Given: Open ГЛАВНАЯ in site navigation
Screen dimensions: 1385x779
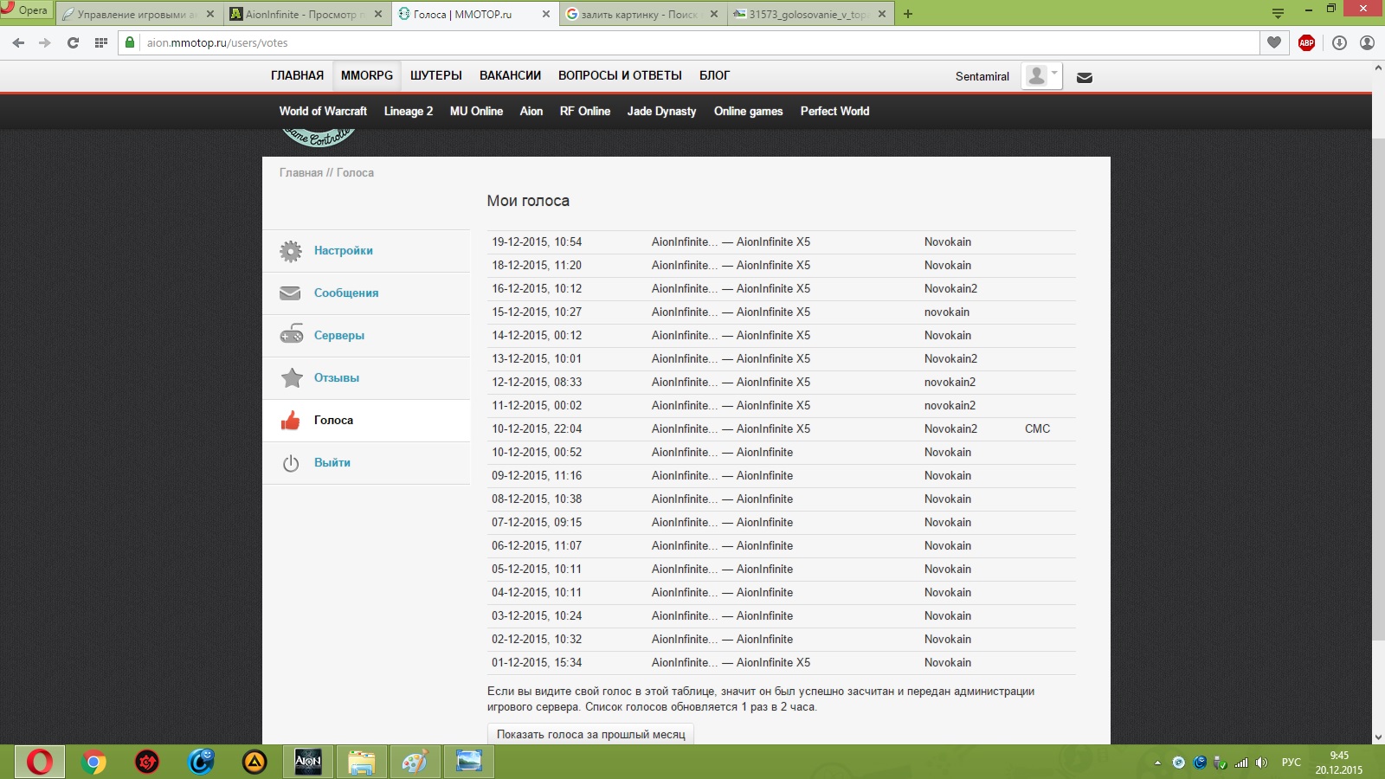Looking at the screenshot, I should pos(297,75).
